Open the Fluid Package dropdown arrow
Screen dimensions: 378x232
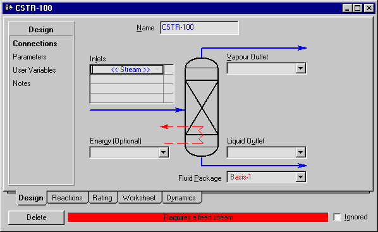(x=300, y=177)
